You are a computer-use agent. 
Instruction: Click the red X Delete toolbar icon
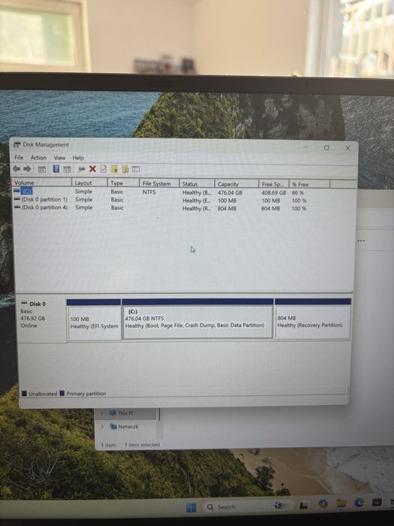[92, 169]
